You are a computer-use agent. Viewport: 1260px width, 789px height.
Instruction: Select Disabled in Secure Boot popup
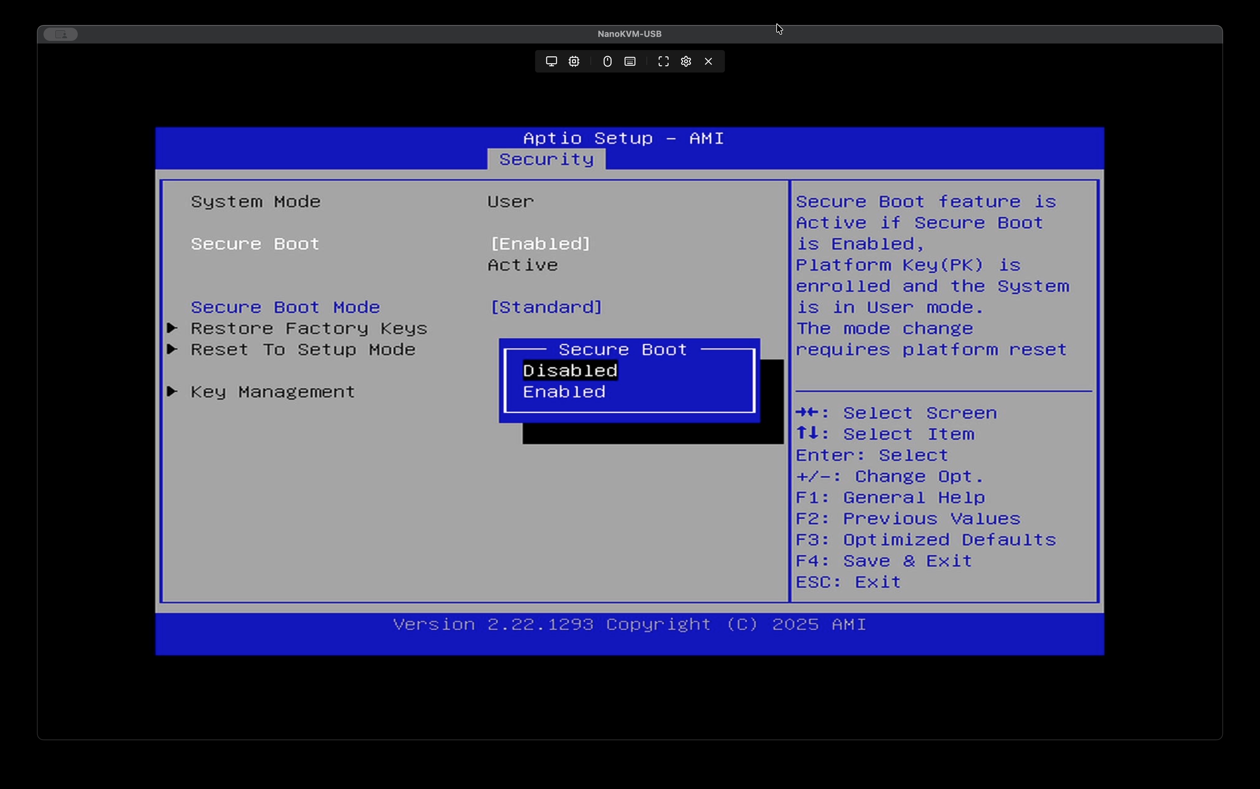tap(570, 371)
